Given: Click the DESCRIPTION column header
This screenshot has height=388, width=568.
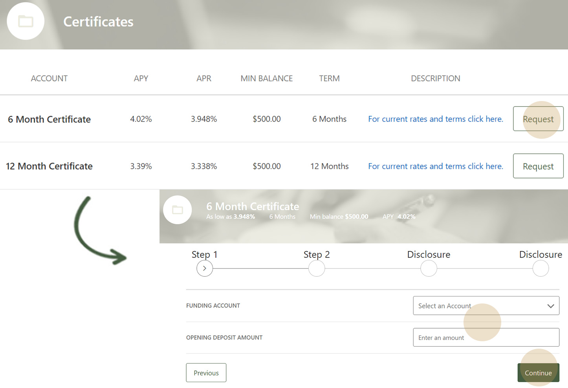Looking at the screenshot, I should 436,78.
